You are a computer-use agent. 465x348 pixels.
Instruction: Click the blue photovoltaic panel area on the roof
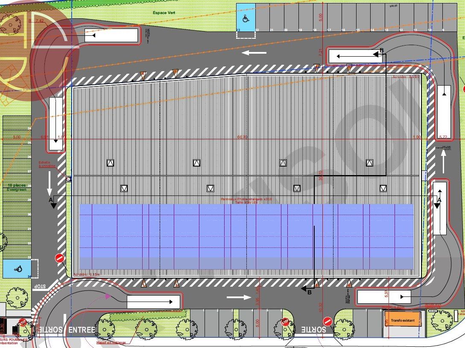(247, 236)
